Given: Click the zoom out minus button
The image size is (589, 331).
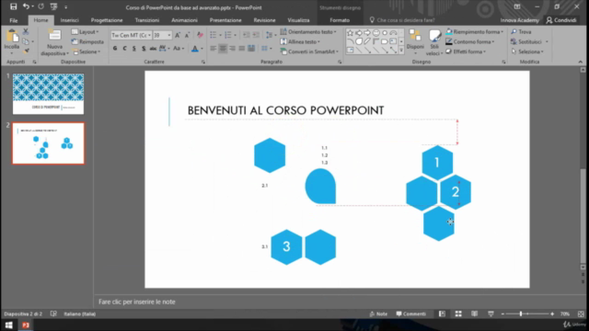Looking at the screenshot, I should coord(502,314).
